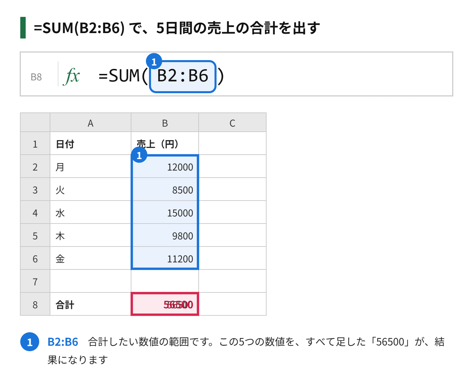Select row 3 header
The height and width of the screenshot is (389, 473).
(x=35, y=189)
